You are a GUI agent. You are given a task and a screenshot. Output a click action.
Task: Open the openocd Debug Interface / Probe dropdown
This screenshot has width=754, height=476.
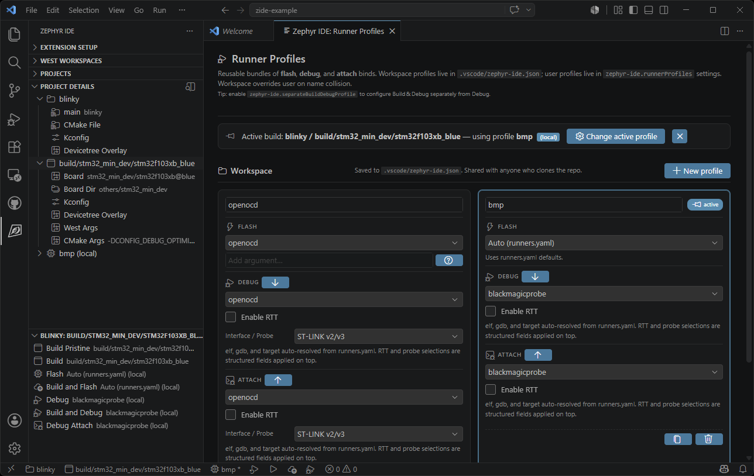click(x=378, y=336)
